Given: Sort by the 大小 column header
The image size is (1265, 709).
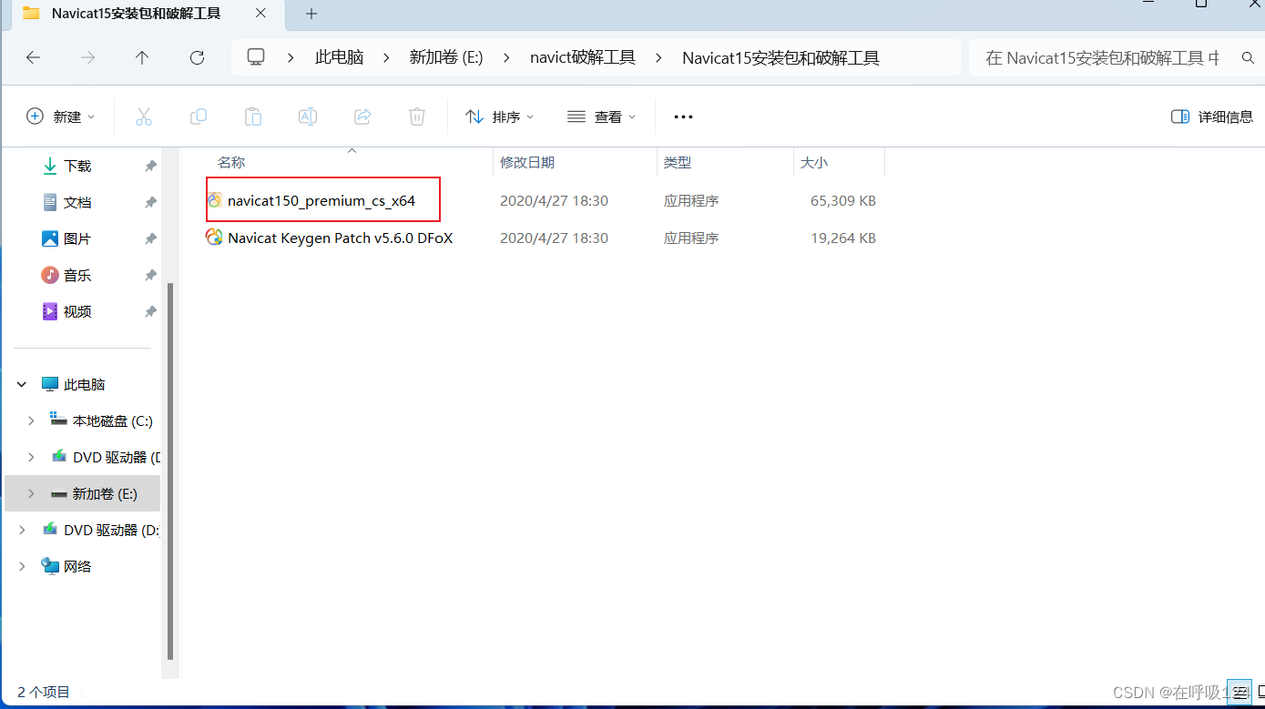Looking at the screenshot, I should pyautogui.click(x=814, y=162).
